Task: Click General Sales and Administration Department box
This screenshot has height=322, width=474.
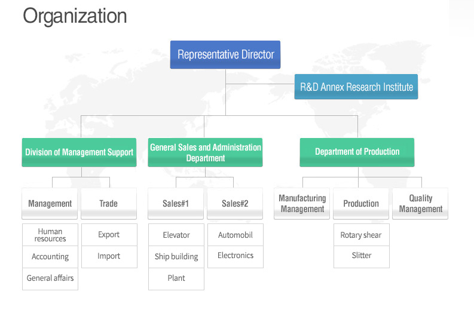Action: coord(205,152)
